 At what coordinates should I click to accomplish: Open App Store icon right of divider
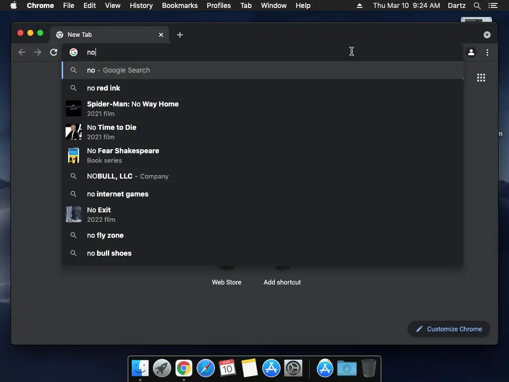tap(325, 369)
